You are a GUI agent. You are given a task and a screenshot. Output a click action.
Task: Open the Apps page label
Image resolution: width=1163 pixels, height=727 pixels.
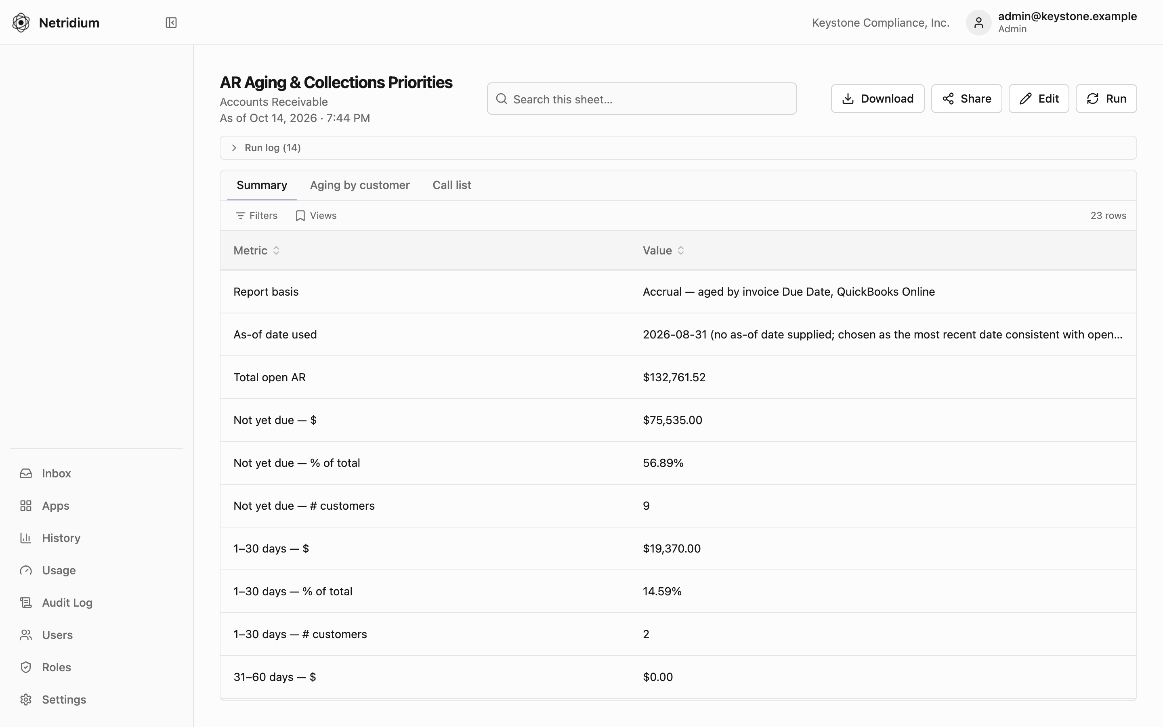click(56, 506)
